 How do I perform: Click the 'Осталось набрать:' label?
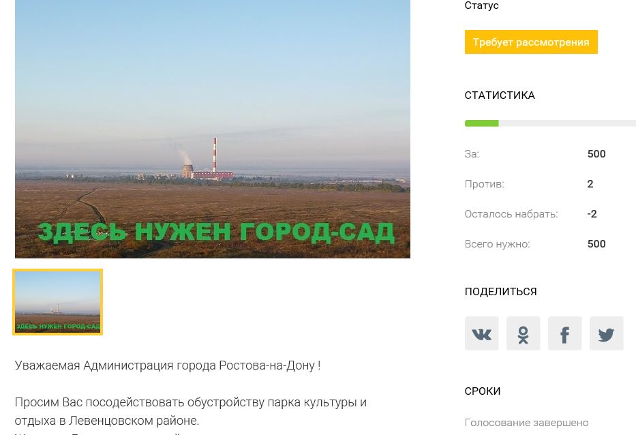[511, 214]
